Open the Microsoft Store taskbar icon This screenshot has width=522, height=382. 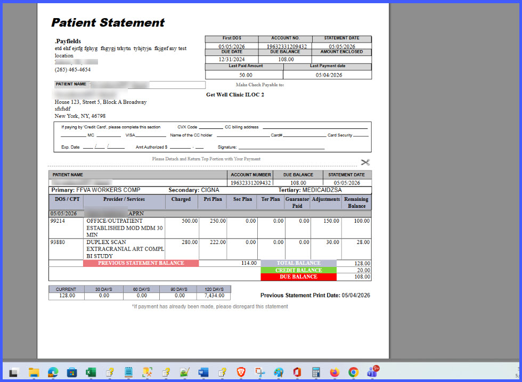click(x=71, y=372)
